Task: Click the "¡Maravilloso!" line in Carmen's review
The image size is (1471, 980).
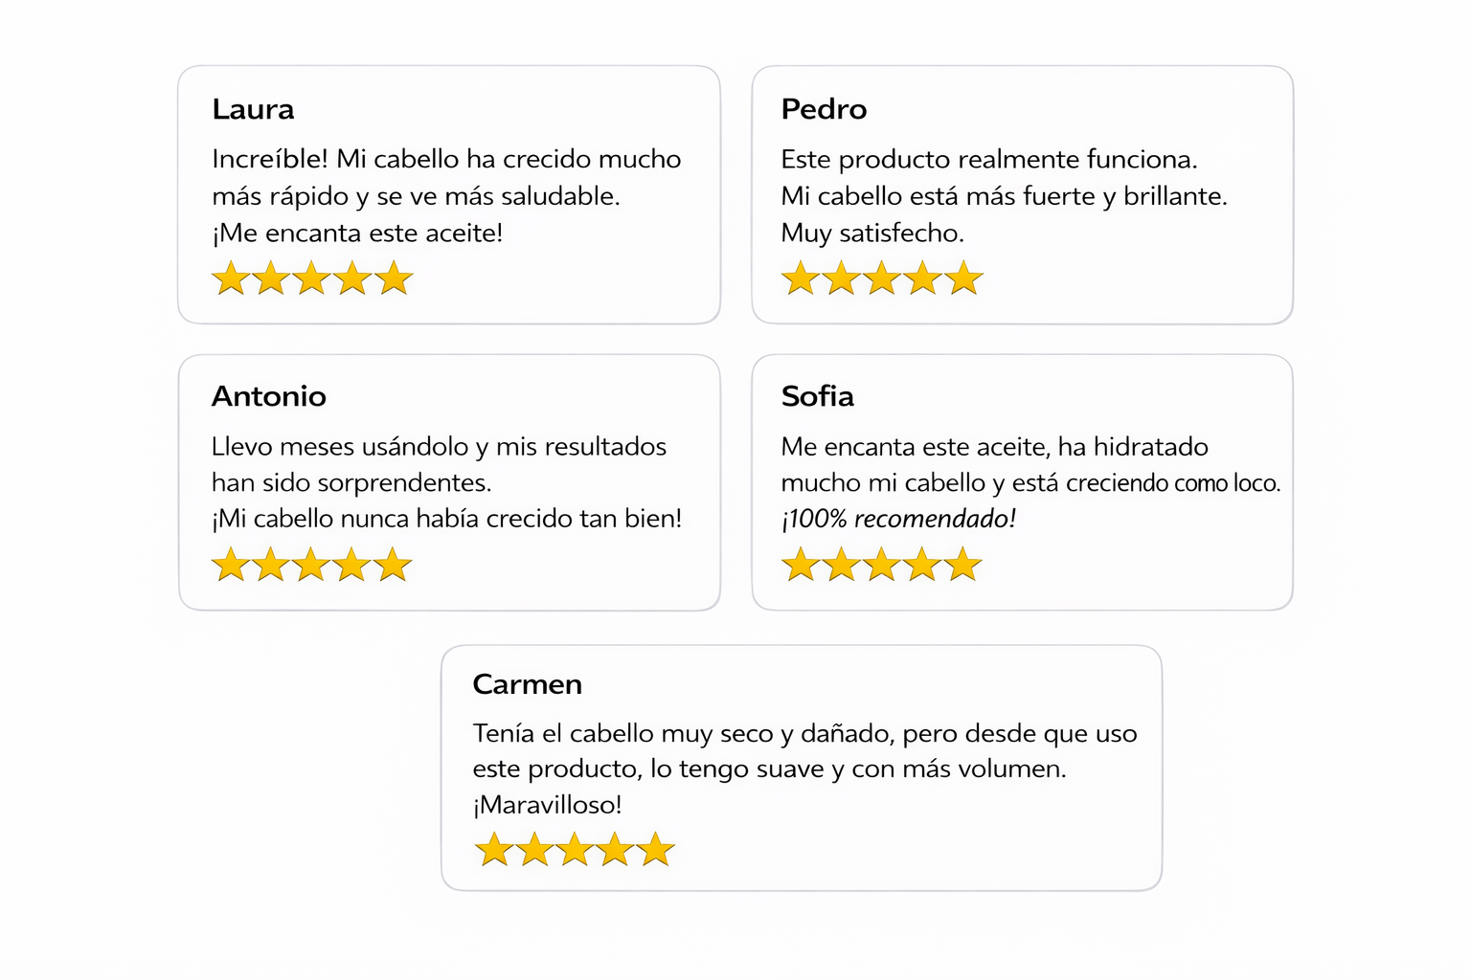Action: pyautogui.click(x=548, y=805)
